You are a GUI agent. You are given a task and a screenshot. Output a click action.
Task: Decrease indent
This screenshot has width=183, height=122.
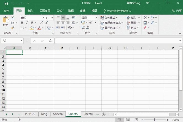58,28
